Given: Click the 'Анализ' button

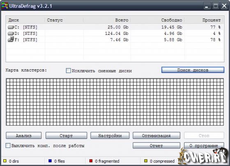Looking at the screenshot, I should click(24, 136).
